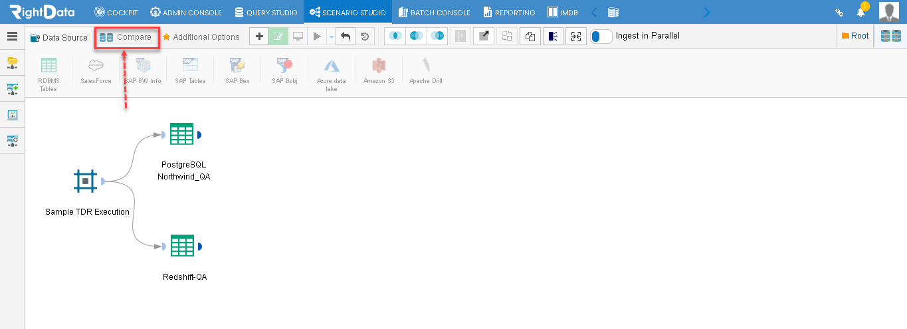This screenshot has height=329, width=907.
Task: Toggle Ingest in Parallel switch
Action: 601,37
